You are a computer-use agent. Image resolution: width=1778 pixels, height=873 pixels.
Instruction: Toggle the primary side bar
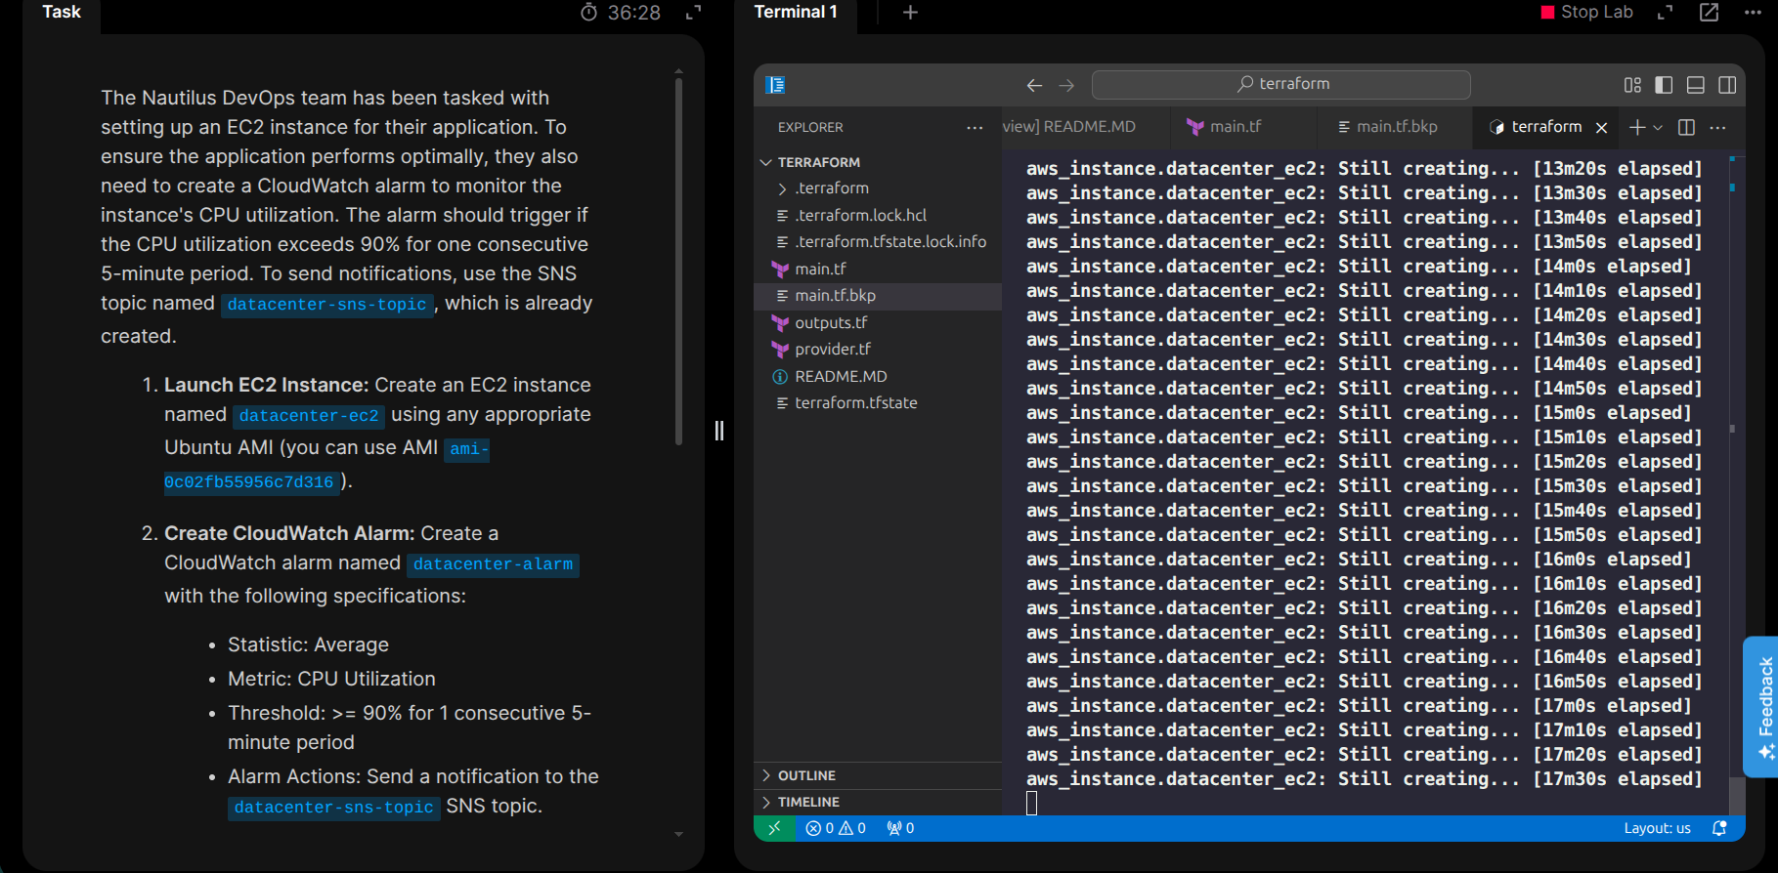(x=1664, y=85)
